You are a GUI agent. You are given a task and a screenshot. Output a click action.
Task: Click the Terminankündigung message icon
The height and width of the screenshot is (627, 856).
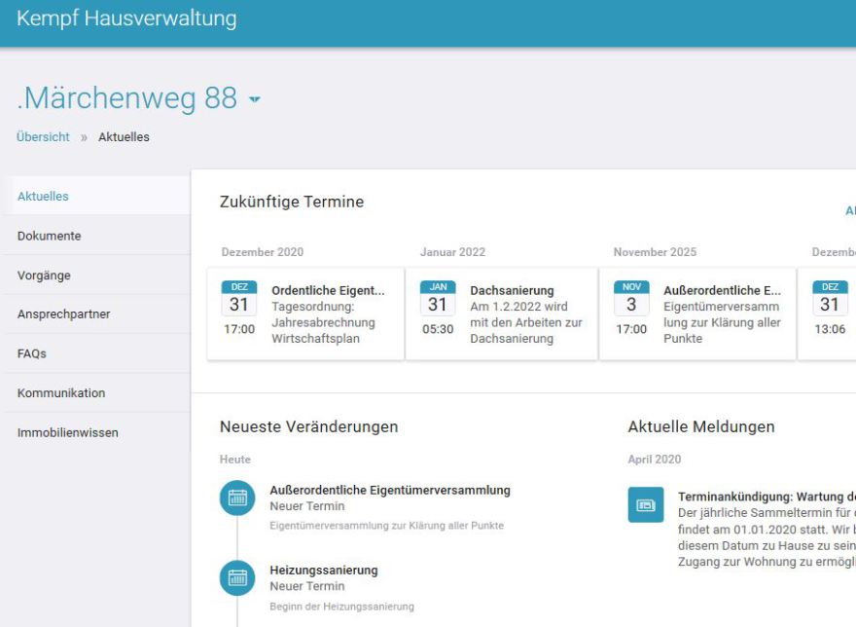click(x=646, y=504)
